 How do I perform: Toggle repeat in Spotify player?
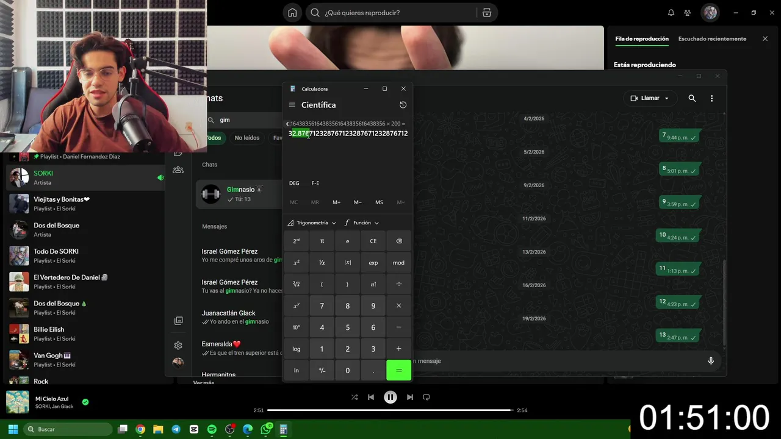click(x=426, y=397)
